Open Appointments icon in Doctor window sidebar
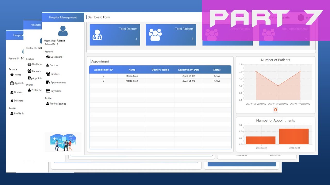 [x=30, y=78]
